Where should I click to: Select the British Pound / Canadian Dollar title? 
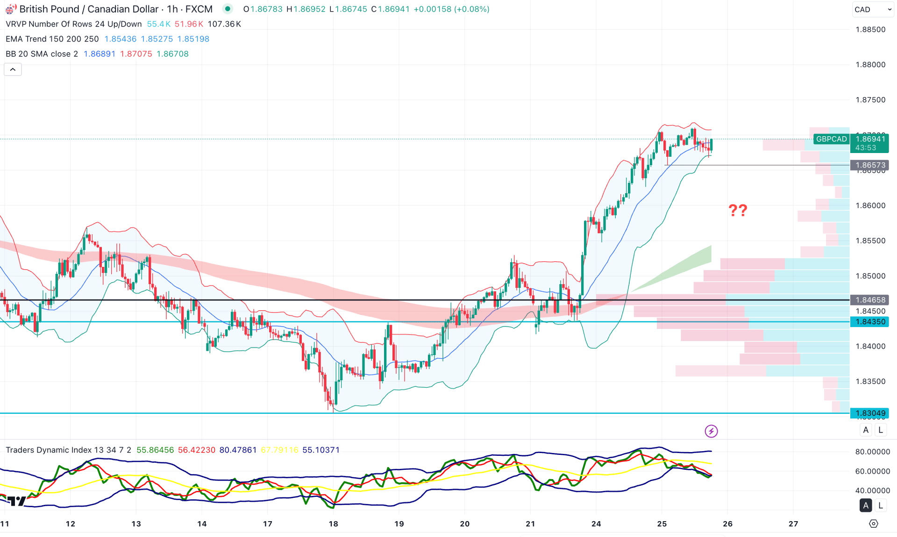click(x=89, y=9)
